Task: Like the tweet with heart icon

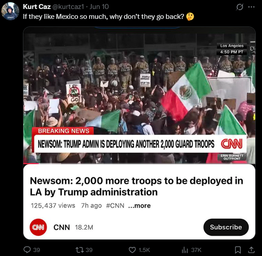Action: tap(132, 250)
